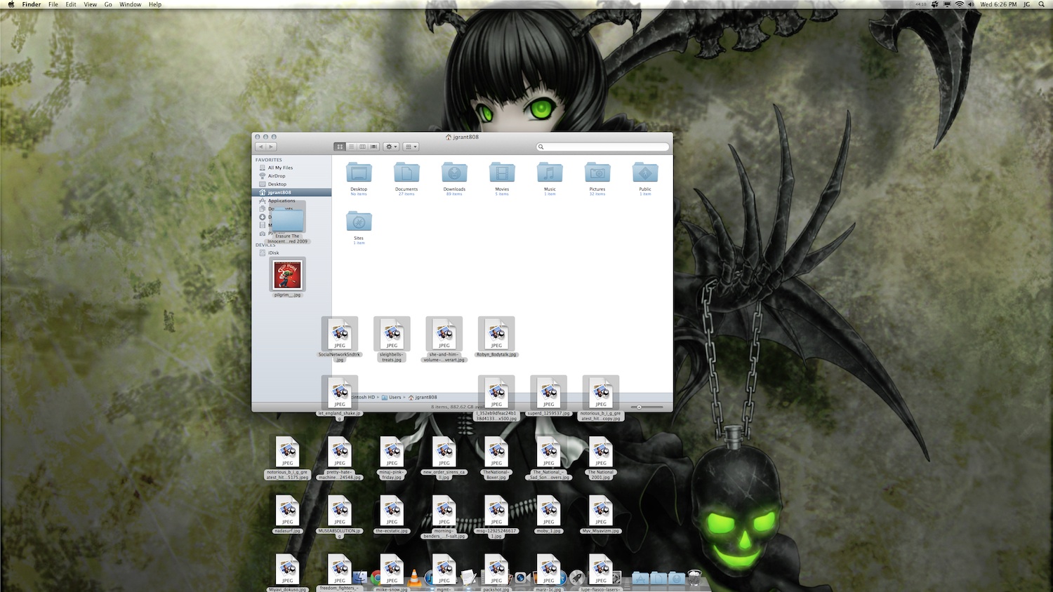Select the SocialNetworkSndtrk.jpg file icon
Viewport: 1053px width, 592px height.
[x=340, y=334]
